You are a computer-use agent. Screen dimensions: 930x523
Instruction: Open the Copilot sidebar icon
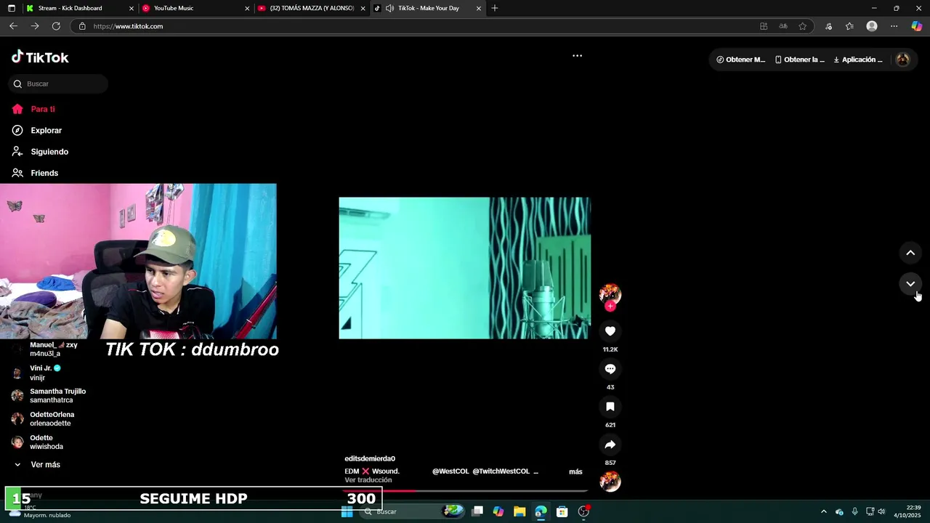pos(917,26)
